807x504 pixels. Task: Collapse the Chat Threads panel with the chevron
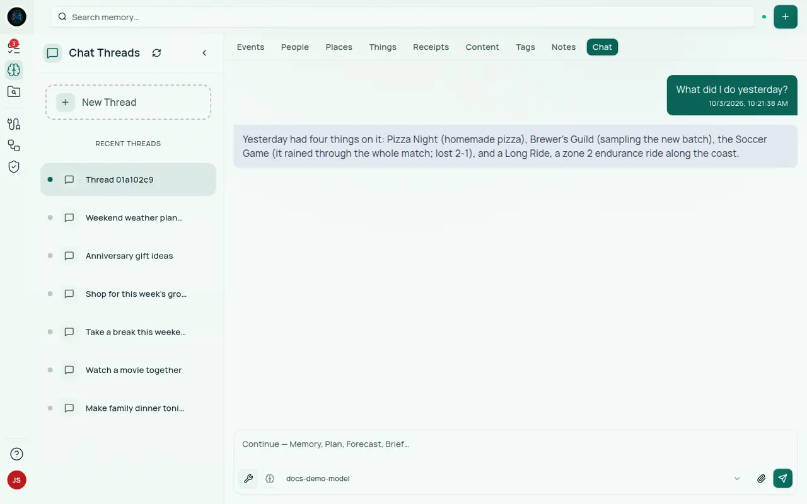[204, 53]
